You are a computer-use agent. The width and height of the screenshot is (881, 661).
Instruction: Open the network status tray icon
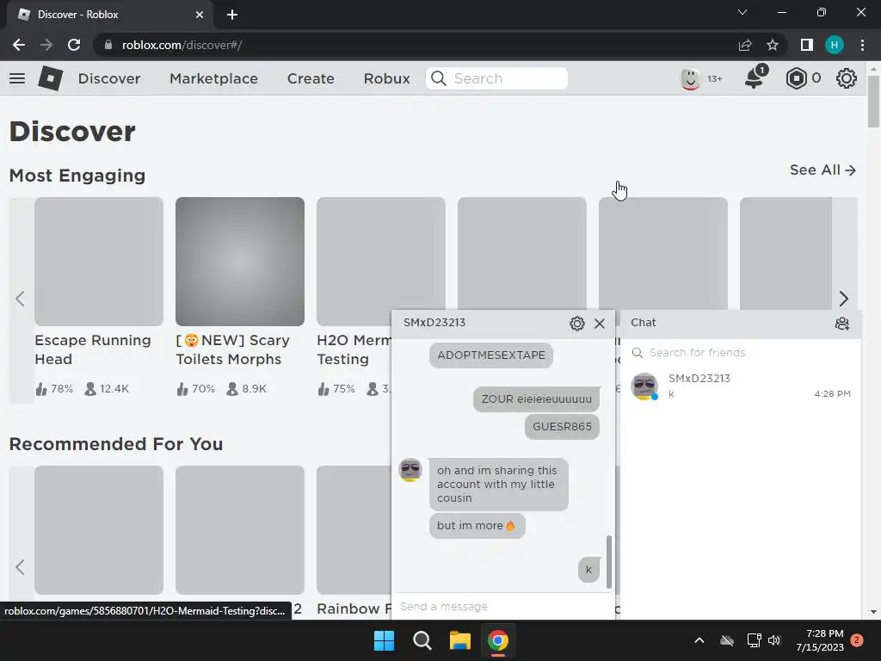click(x=754, y=640)
